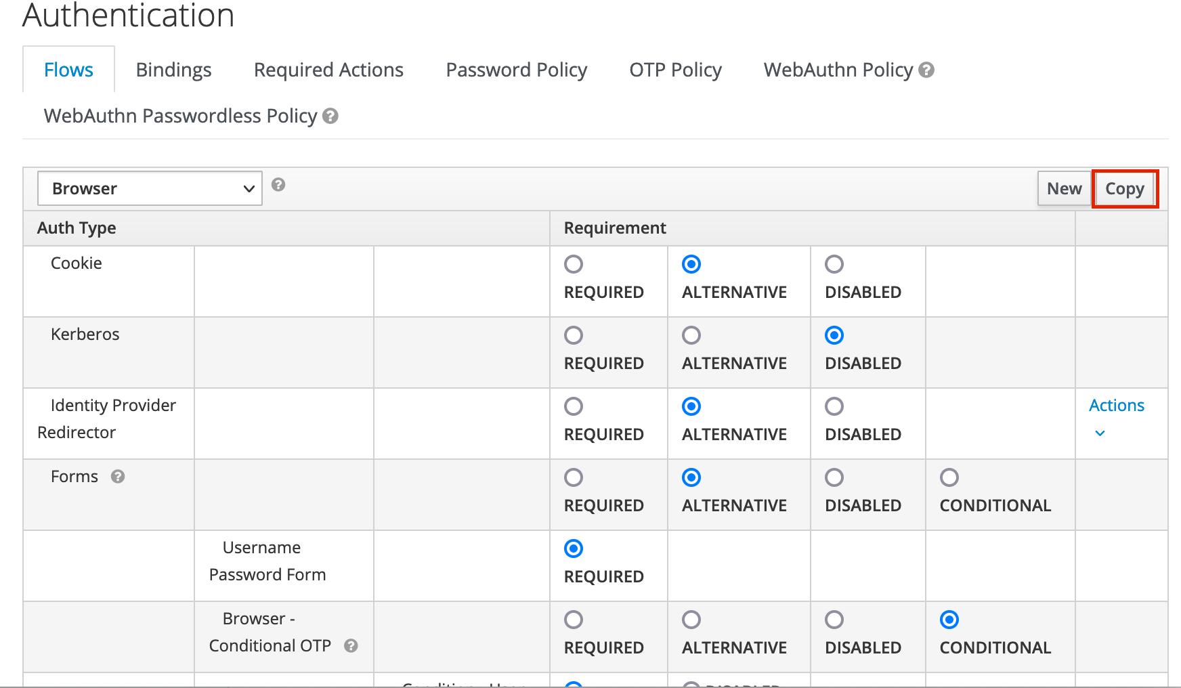Viewport: 1181px width, 688px height.
Task: Set Kerberos requirement to ALTERNATIVE
Action: pos(691,335)
